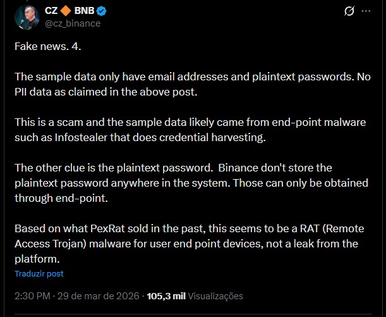The height and width of the screenshot is (317, 386).
Task: Click the "2:30 PM" post timestamp
Action: [32, 295]
